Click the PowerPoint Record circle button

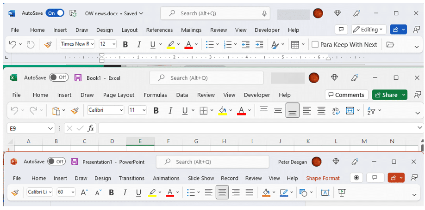click(x=356, y=178)
